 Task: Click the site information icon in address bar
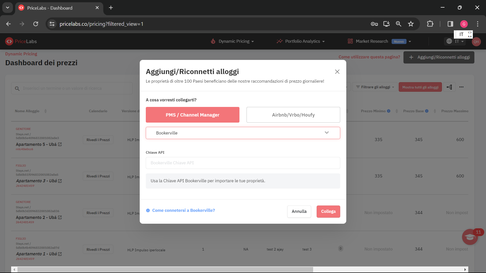52,24
